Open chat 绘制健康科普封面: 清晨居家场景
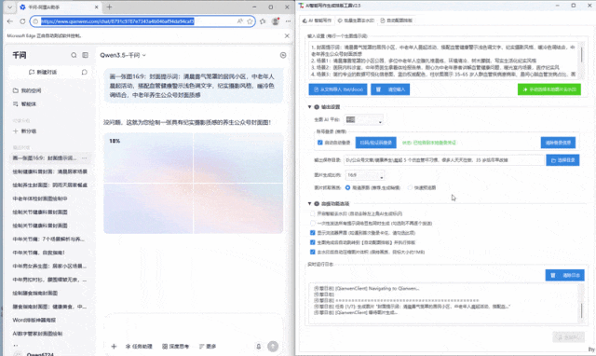Image resolution: width=596 pixels, height=356 pixels. (x=49, y=171)
